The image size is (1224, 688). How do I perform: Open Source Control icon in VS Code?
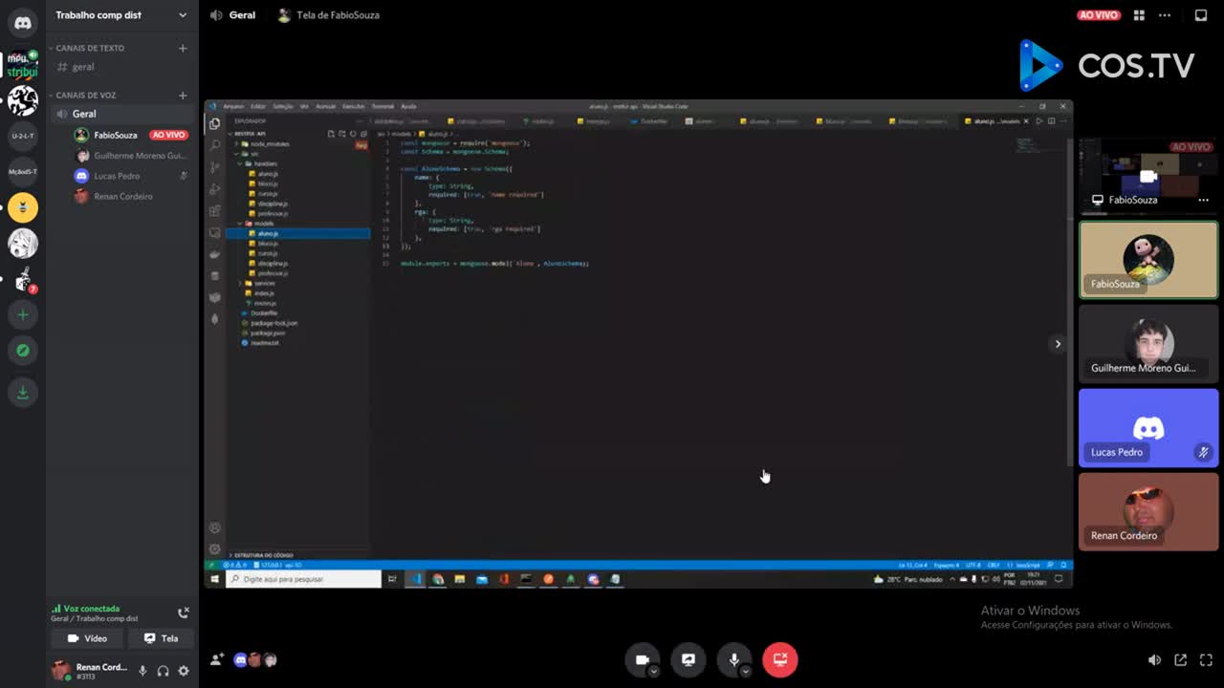tap(214, 167)
